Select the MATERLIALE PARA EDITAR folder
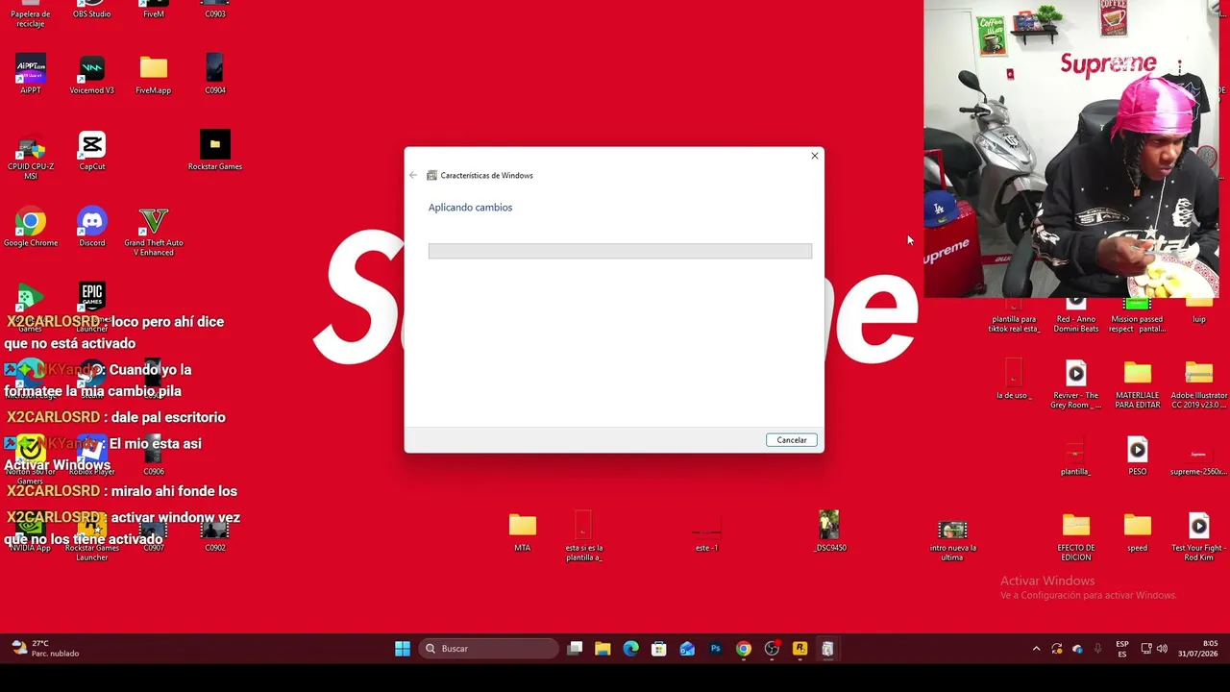Image resolution: width=1230 pixels, height=692 pixels. (x=1138, y=385)
